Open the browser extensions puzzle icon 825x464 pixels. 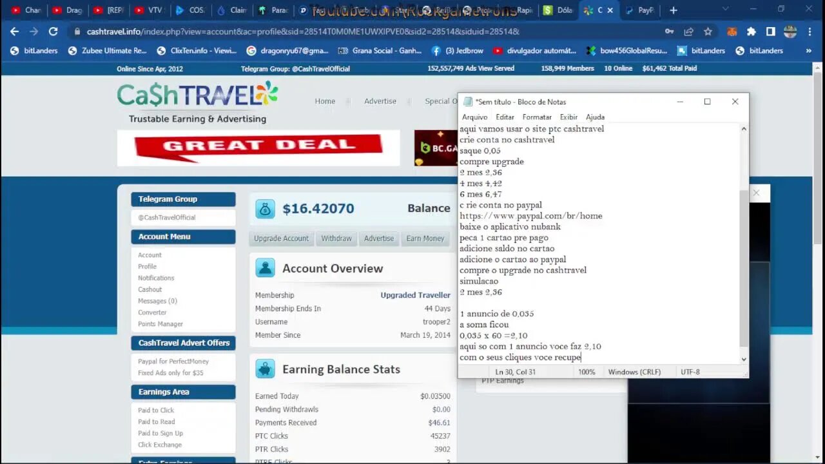click(x=751, y=31)
